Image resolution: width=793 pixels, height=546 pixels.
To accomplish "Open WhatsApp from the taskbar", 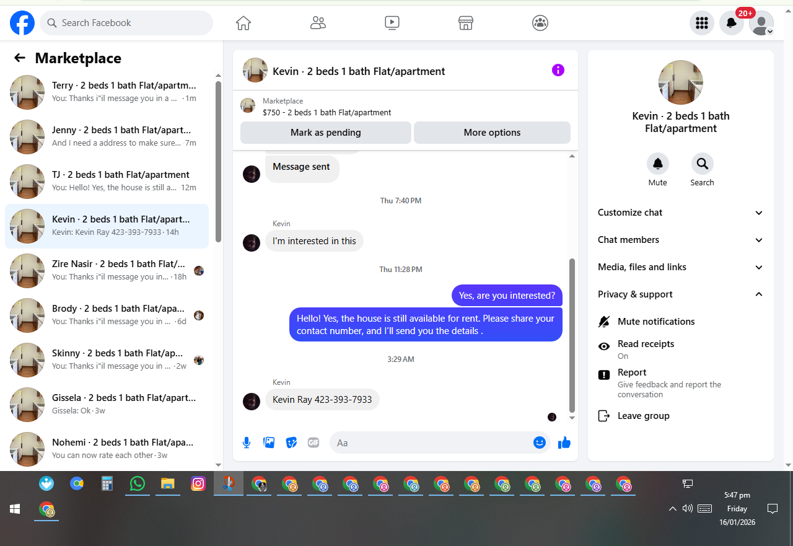I will tap(137, 484).
